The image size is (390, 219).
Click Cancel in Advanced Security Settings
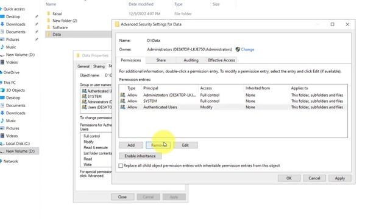(314, 178)
